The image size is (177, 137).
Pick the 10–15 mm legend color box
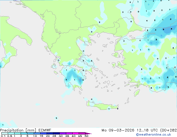click(37, 133)
